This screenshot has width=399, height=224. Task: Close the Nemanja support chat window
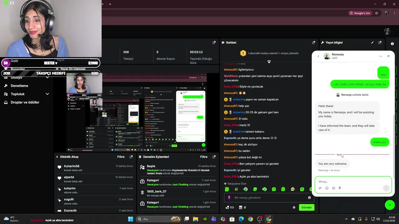pyautogui.click(x=388, y=56)
